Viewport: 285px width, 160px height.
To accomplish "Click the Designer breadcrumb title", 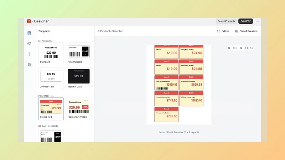I will coord(41,21).
